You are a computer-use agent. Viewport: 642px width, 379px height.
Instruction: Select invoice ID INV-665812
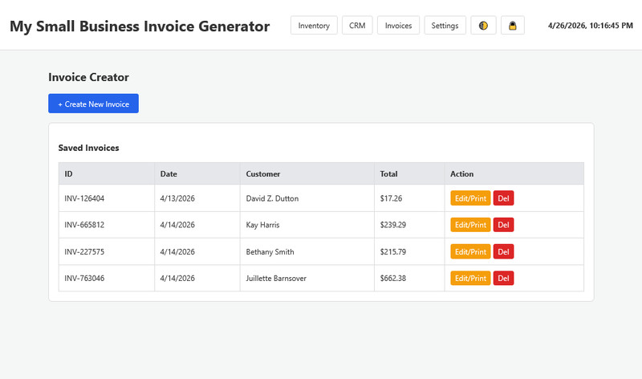pyautogui.click(x=84, y=225)
